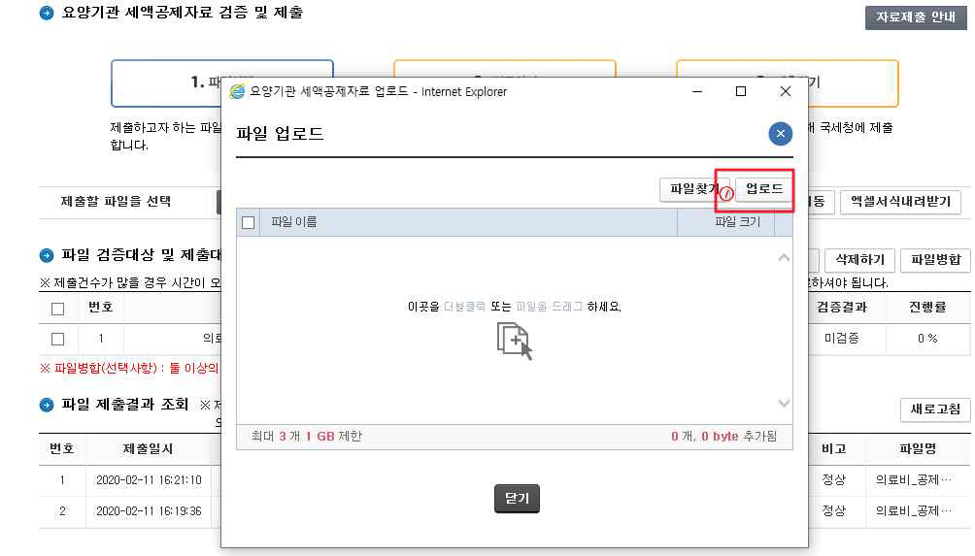Viewport: 975px width, 556px height.
Task: Sort by the 파일 크기 column header
Action: 736,222
